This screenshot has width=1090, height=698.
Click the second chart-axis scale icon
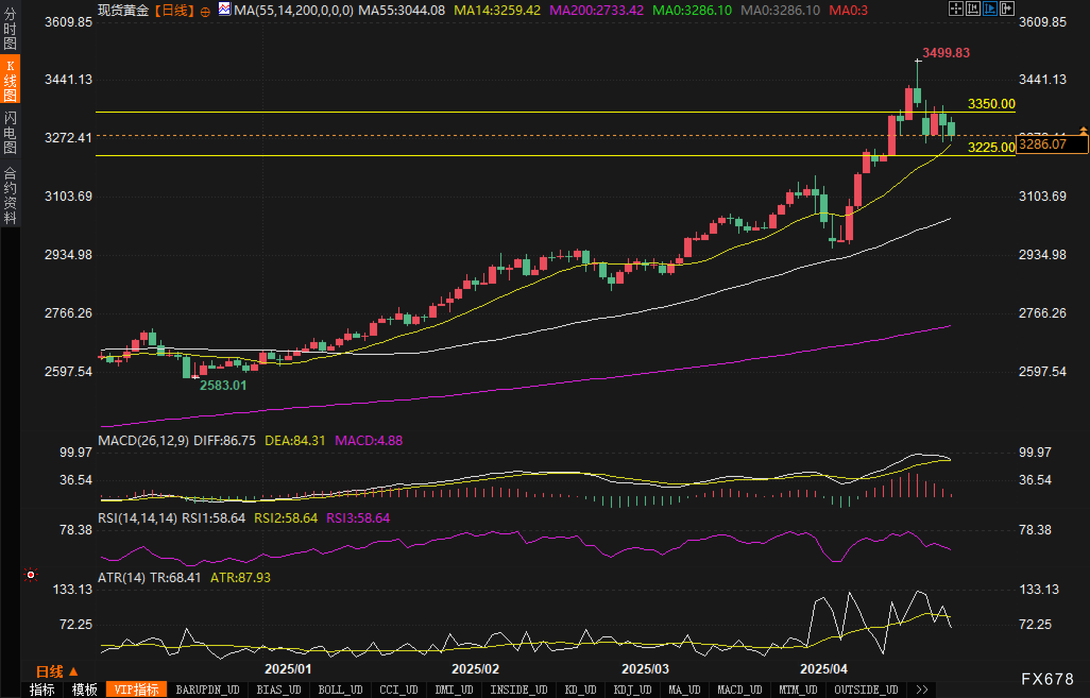click(x=973, y=8)
